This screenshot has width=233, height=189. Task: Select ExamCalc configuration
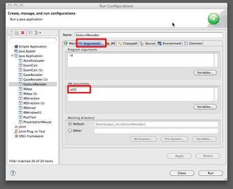30,65
